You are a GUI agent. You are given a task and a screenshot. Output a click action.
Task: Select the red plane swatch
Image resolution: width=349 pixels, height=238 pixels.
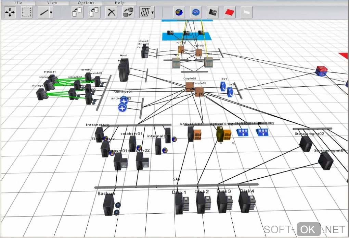pos(230,12)
